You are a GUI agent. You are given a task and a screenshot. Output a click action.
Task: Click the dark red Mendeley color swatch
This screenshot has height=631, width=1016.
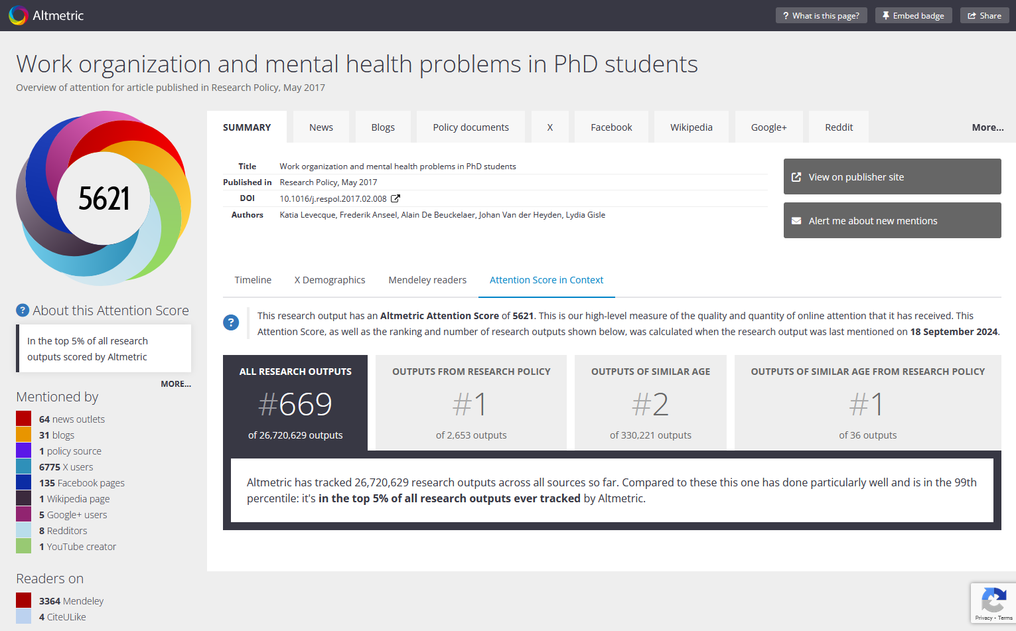tap(24, 600)
